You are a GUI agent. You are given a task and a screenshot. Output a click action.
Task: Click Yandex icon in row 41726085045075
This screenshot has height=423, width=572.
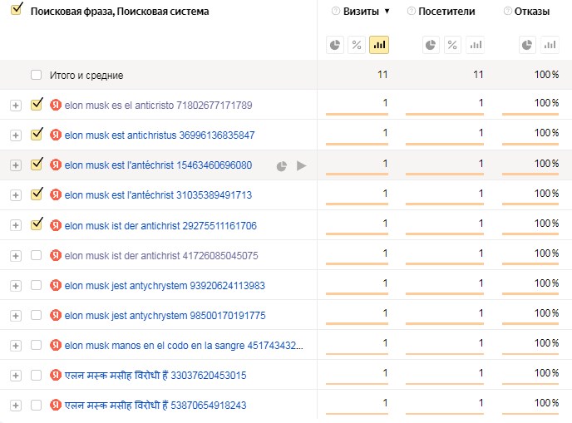56,255
